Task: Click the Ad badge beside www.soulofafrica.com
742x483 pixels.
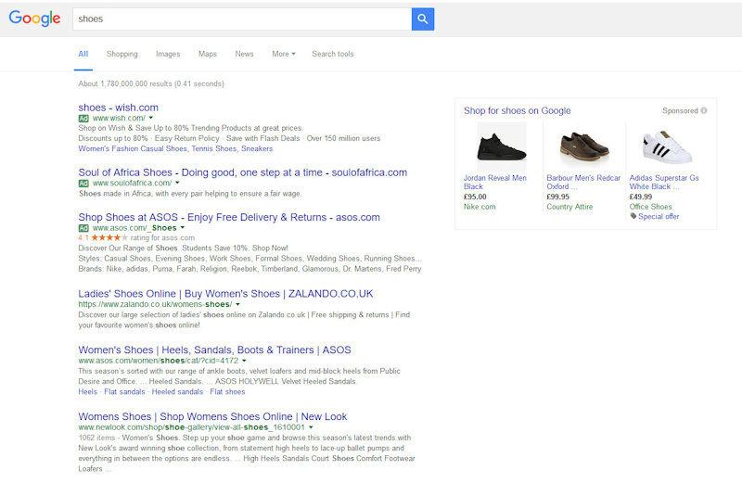Action: pos(83,183)
